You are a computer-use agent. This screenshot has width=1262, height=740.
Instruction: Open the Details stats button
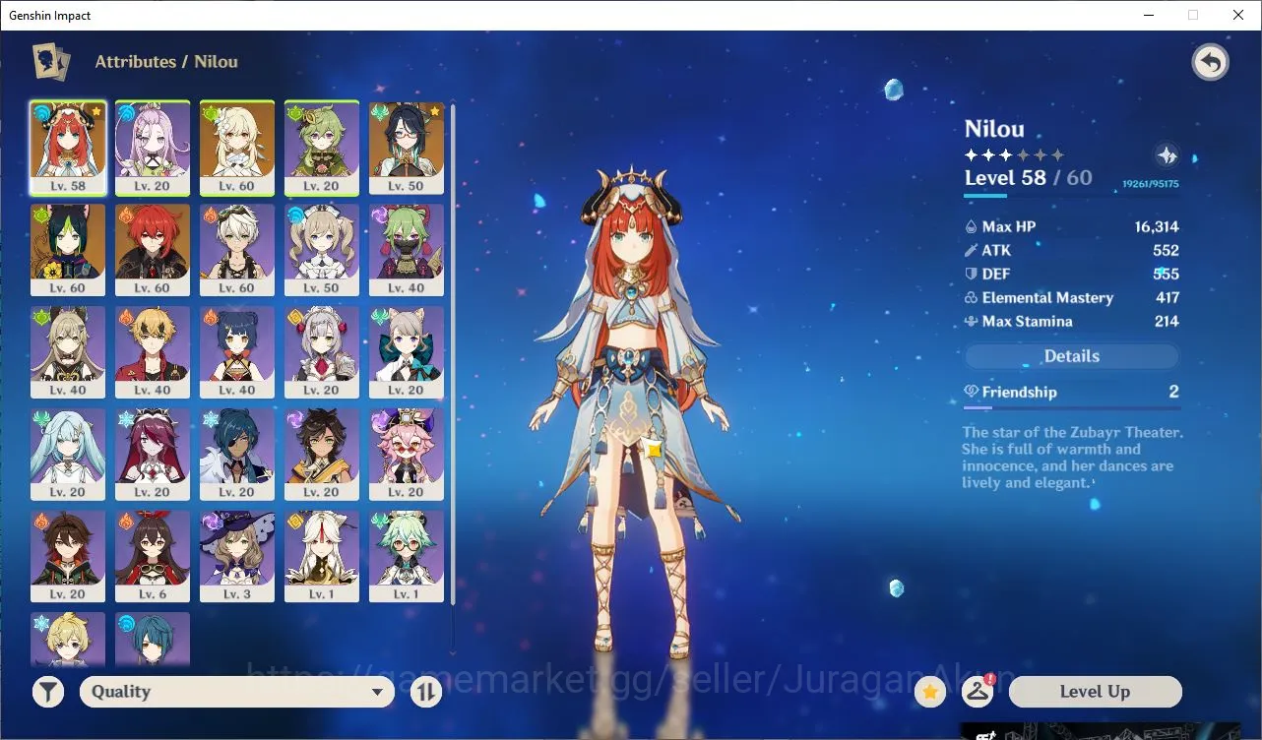click(x=1071, y=356)
